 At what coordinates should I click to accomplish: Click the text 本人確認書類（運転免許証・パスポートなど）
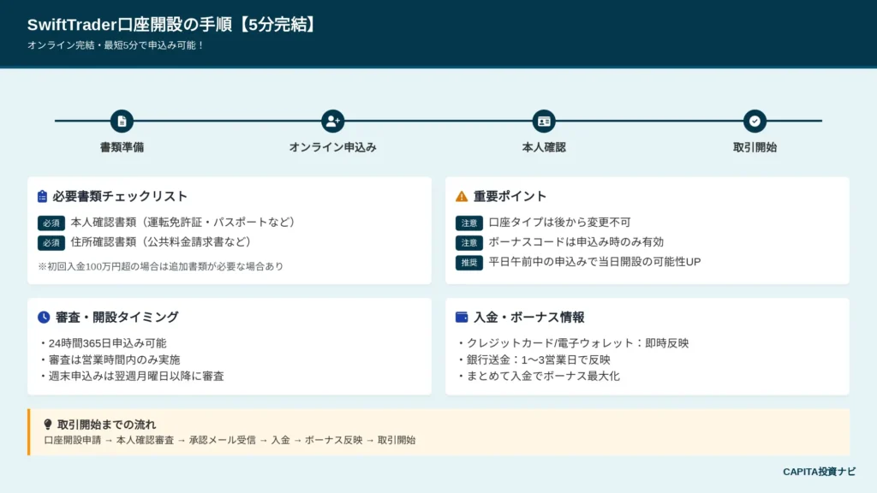(183, 223)
